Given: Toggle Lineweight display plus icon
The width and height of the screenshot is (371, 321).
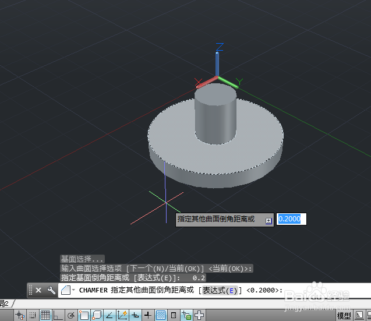Looking at the screenshot, I should (x=148, y=315).
